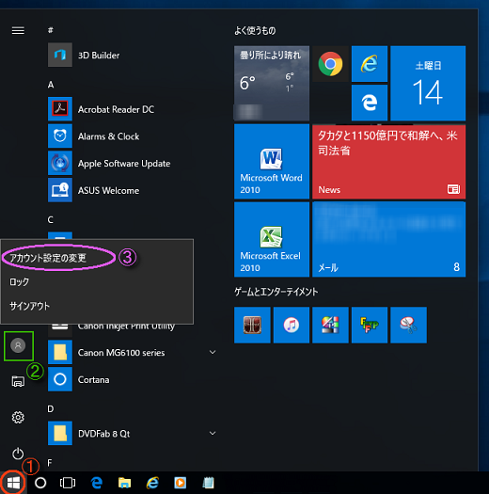This screenshot has width=489, height=494.
Task: Open the メール tile
Action: tap(389, 239)
